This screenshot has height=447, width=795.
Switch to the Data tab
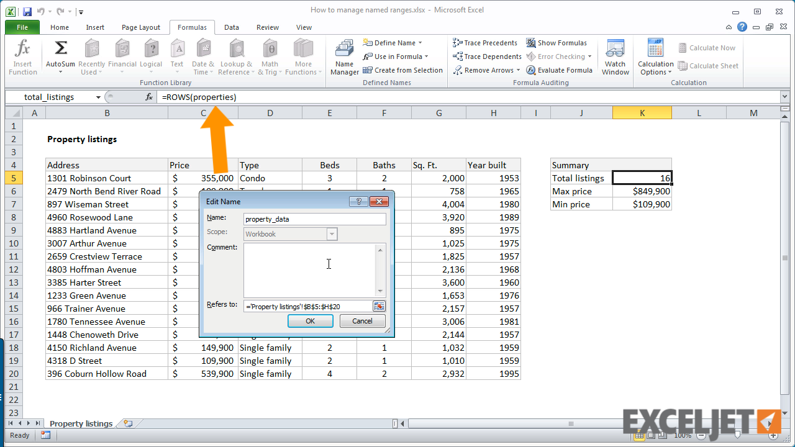pos(232,27)
